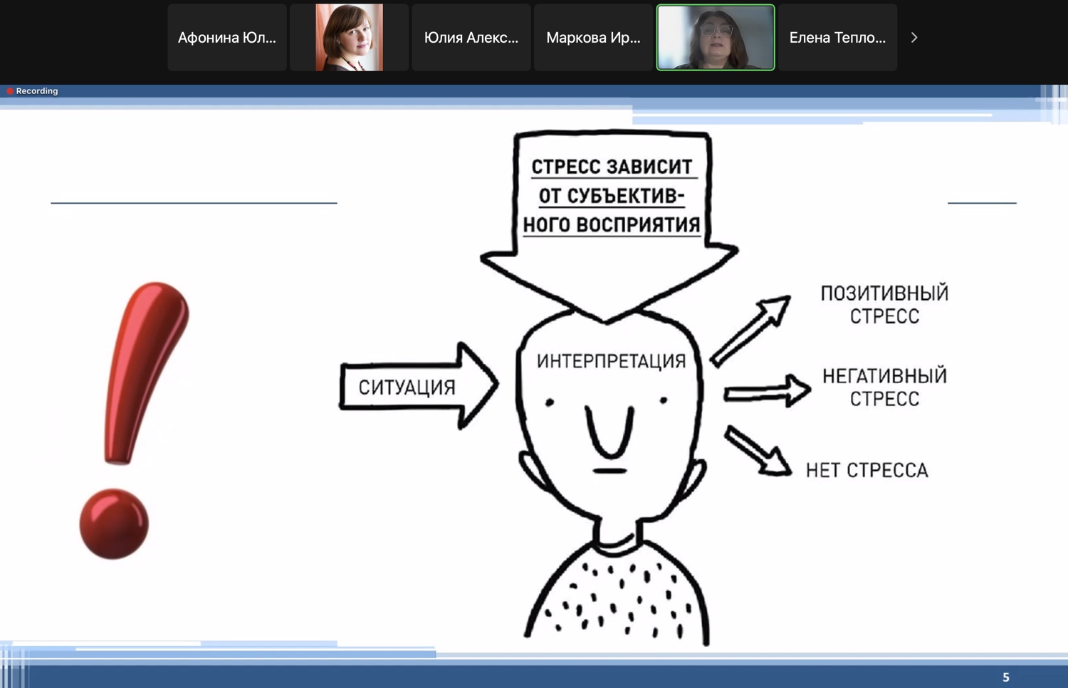Click video thumbnail between Афонина and Юлия tiles
The image size is (1068, 688).
point(349,38)
